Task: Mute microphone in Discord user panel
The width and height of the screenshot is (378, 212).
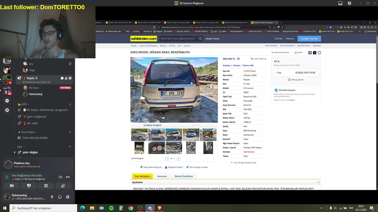Action: 52,197
